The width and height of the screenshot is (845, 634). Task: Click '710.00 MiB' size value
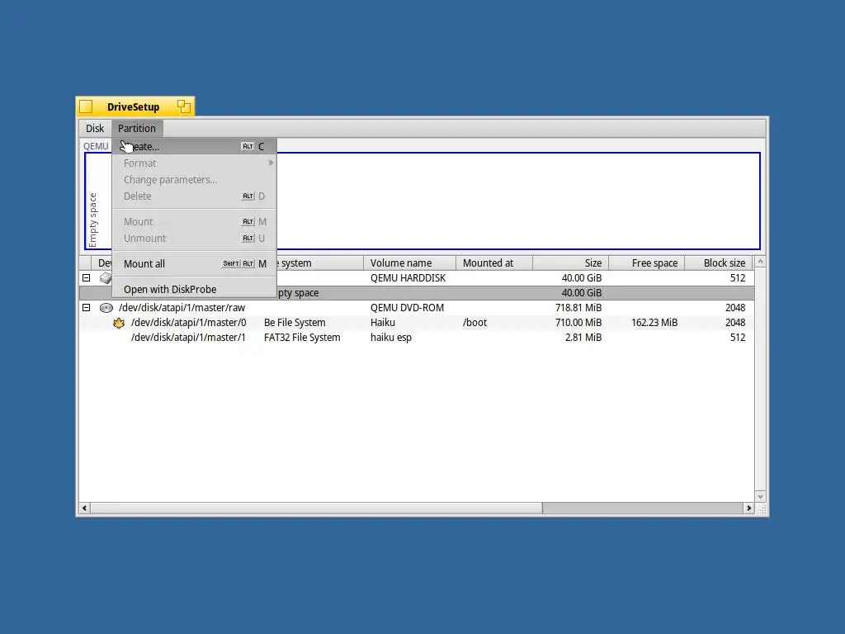click(578, 323)
